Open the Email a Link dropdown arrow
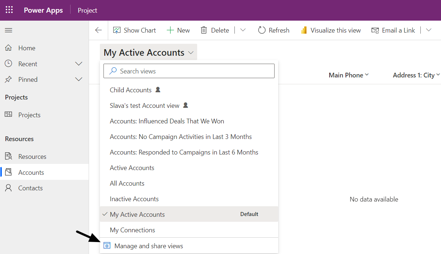 click(429, 30)
